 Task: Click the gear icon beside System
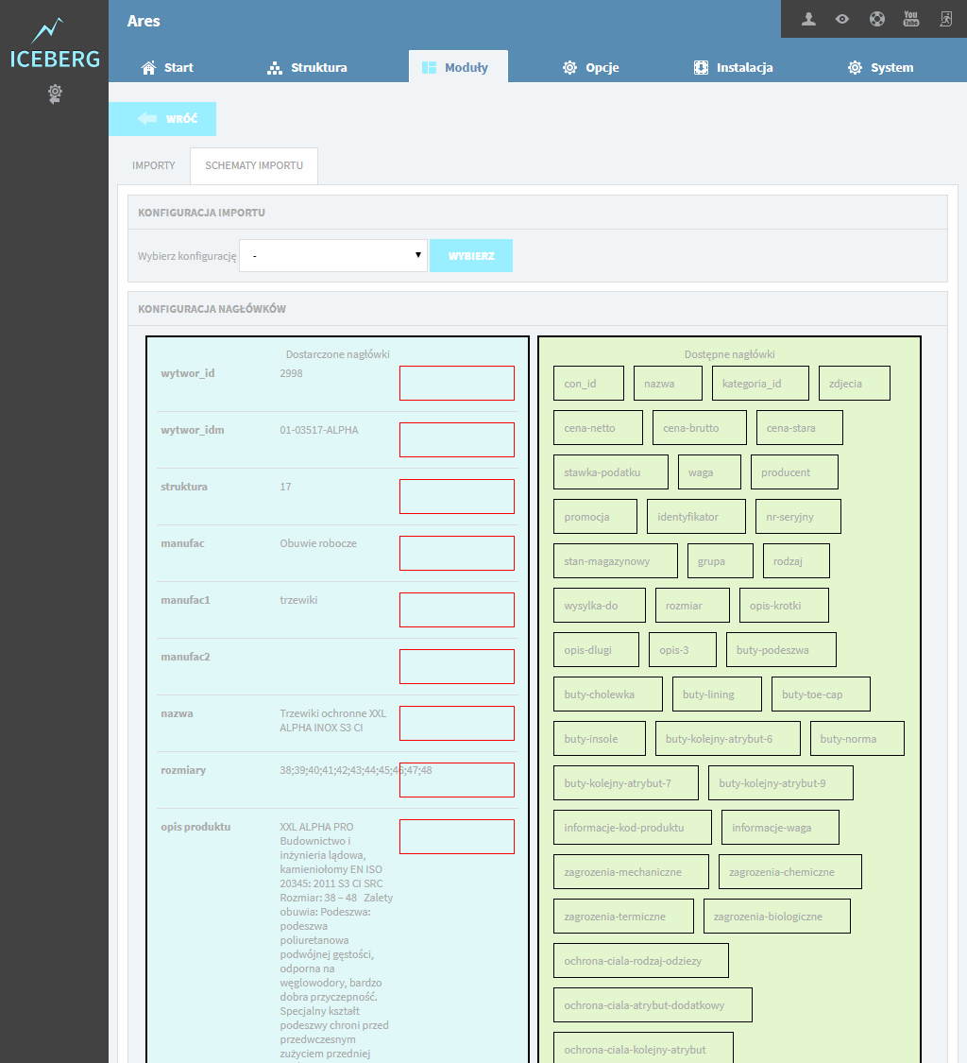pos(856,68)
